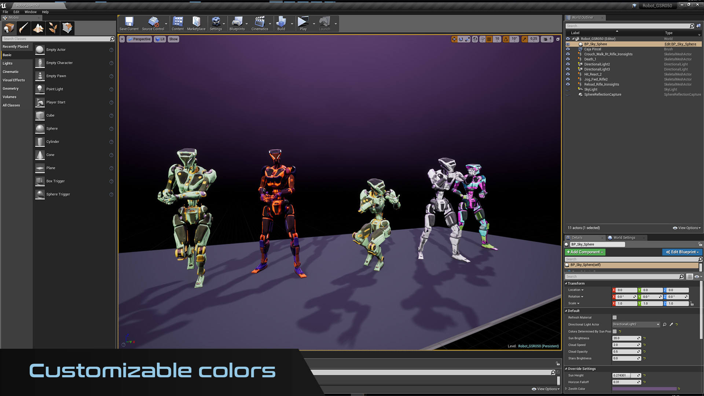Screen dimensions: 704x396
Task: Click the Zenith Color purple swatch
Action: pyautogui.click(x=644, y=389)
